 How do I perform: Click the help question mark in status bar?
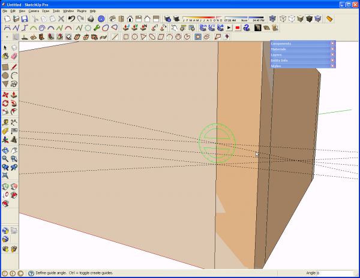(x=31, y=273)
